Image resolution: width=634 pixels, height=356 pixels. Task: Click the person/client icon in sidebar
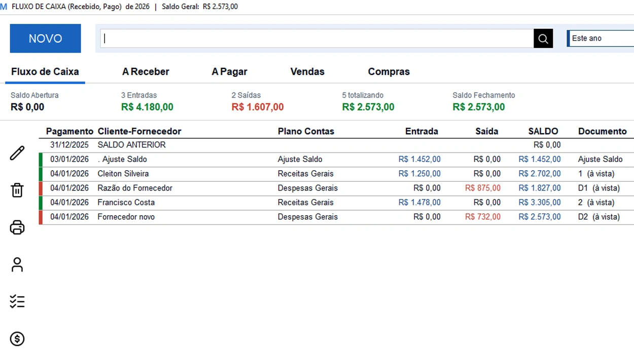tap(17, 264)
